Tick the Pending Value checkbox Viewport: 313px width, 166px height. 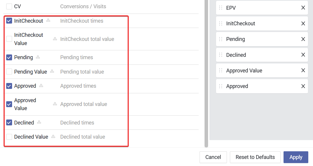(x=9, y=72)
